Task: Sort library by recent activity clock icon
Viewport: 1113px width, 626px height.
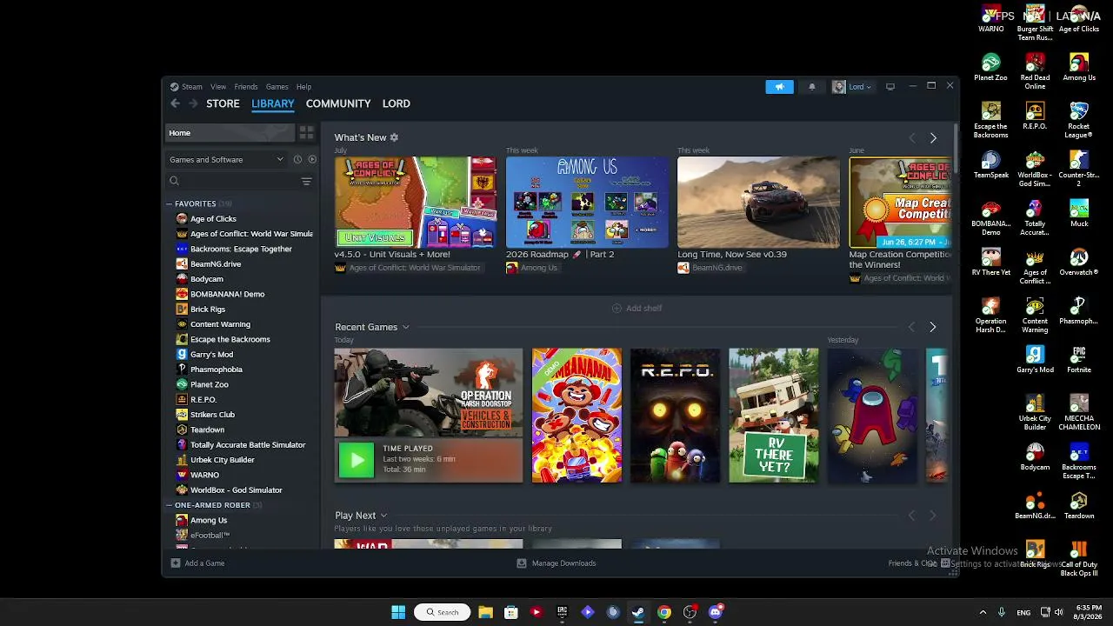Action: tap(297, 160)
